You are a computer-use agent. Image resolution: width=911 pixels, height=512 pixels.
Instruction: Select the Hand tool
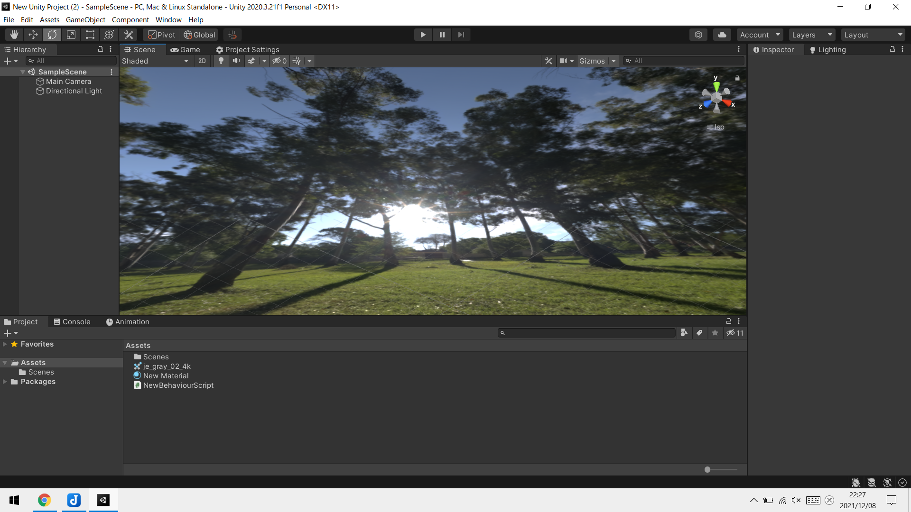pyautogui.click(x=14, y=35)
